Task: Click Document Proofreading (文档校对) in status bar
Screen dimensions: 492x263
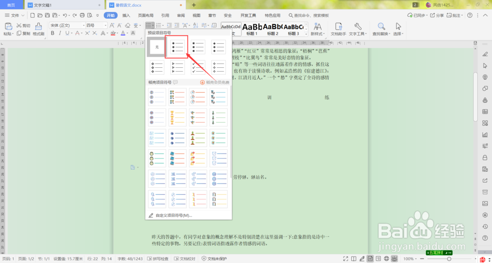Action: 185,259
